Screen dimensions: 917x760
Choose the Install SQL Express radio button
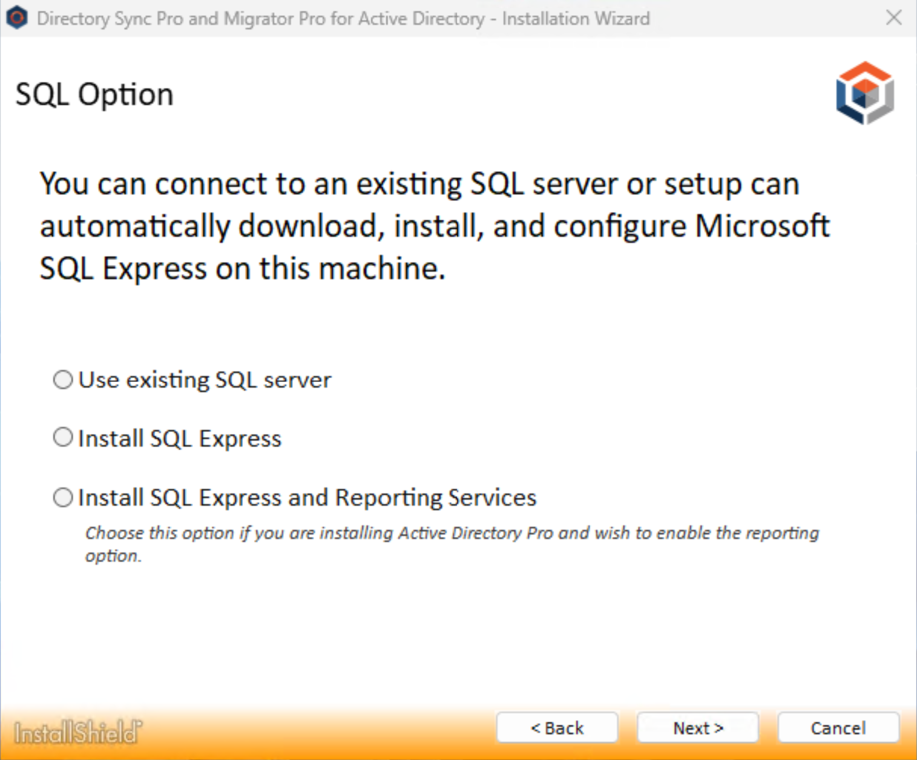tap(63, 437)
